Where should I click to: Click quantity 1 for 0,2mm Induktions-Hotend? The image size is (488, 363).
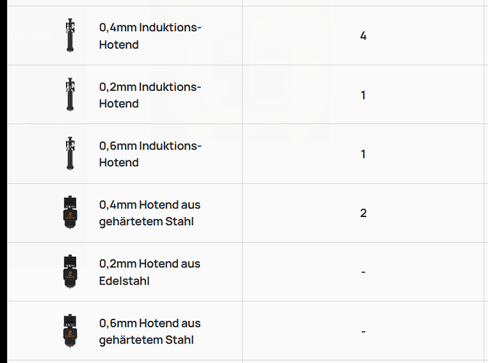tap(363, 95)
